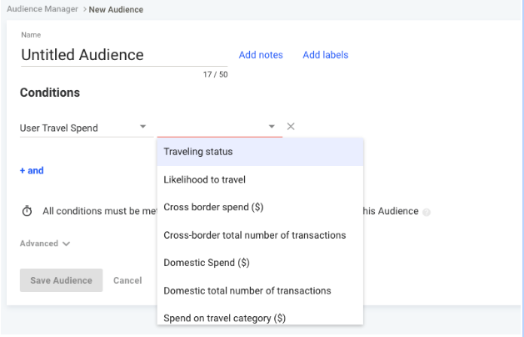The height and width of the screenshot is (337, 524).
Task: Expand the Advanced section
Action: coord(45,244)
